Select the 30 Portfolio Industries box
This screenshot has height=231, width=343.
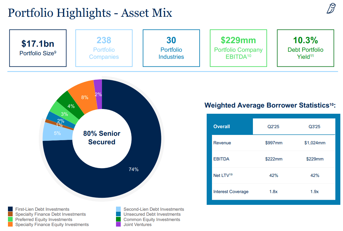[171, 48]
